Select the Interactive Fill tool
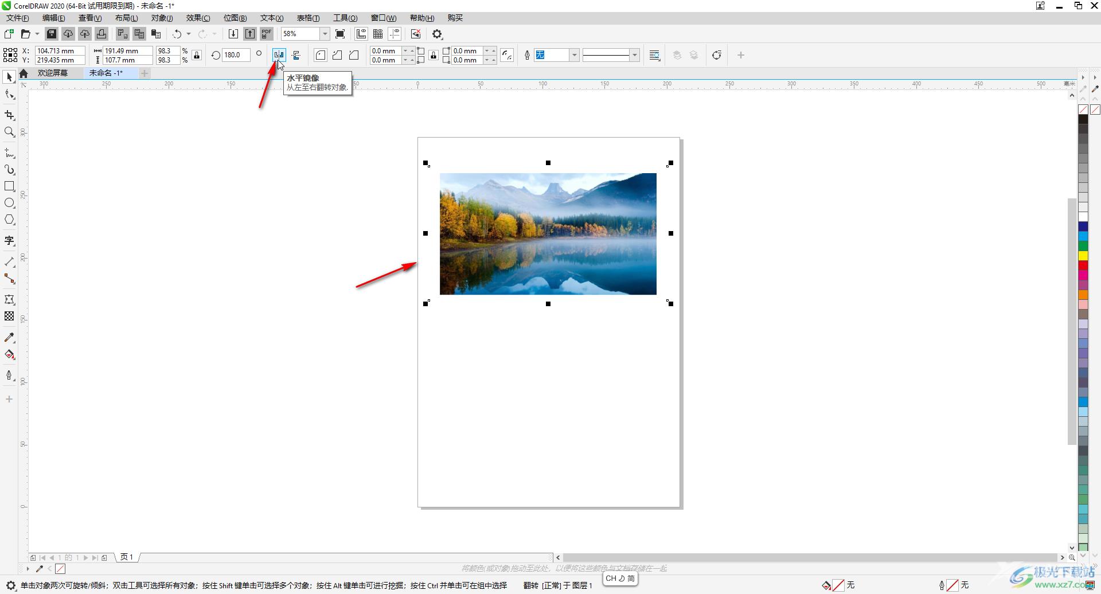The image size is (1101, 594). tap(9, 354)
